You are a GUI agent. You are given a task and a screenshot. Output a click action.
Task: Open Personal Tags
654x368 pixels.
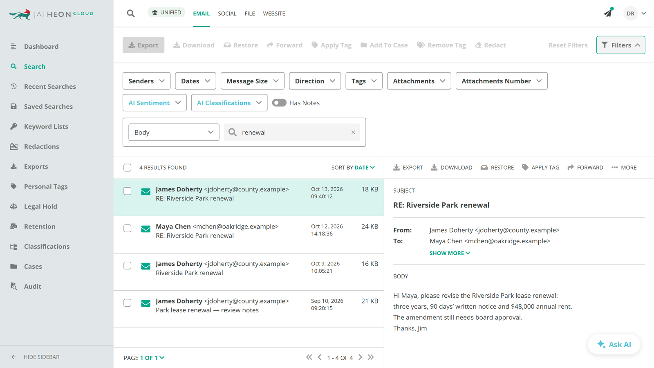pyautogui.click(x=46, y=187)
